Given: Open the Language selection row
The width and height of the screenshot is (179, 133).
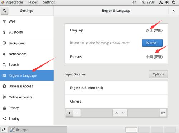Looking at the screenshot, I should pos(116,30).
